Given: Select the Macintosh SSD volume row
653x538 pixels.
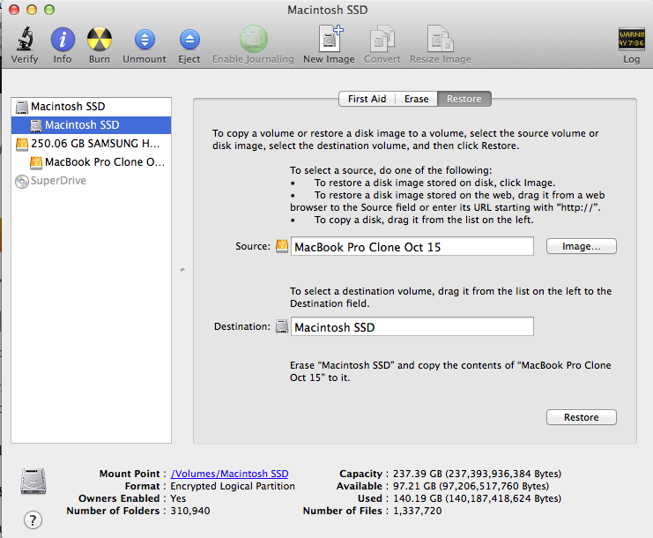Looking at the screenshot, I should (91, 125).
